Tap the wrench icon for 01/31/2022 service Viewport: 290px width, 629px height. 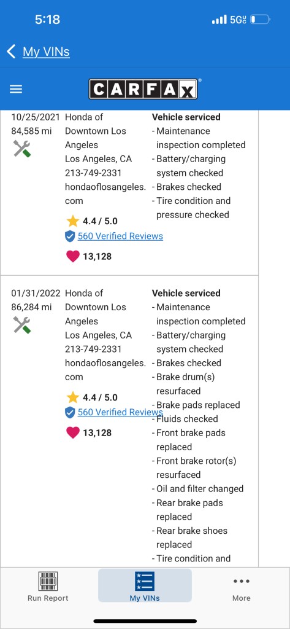[x=22, y=325]
